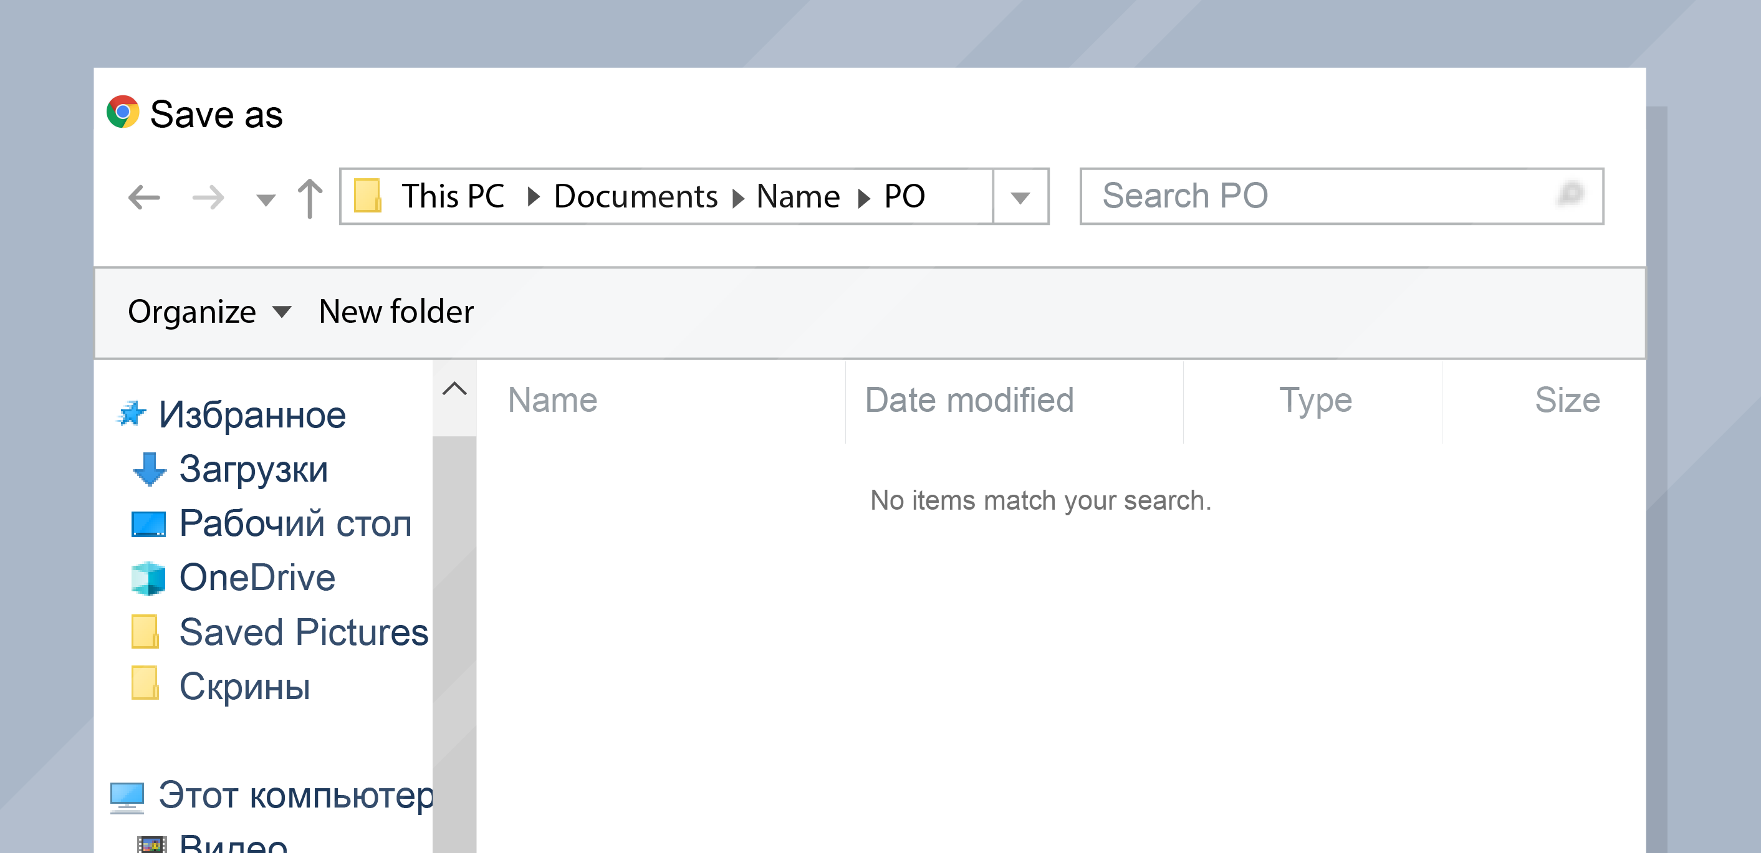This screenshot has width=1761, height=853.
Task: Navigate to Documents in the breadcrumb
Action: pos(636,197)
